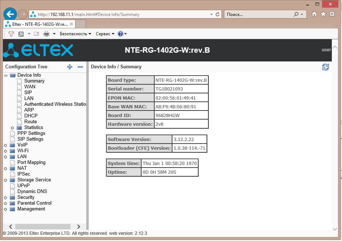Open Favorites with the star icon

323,14
